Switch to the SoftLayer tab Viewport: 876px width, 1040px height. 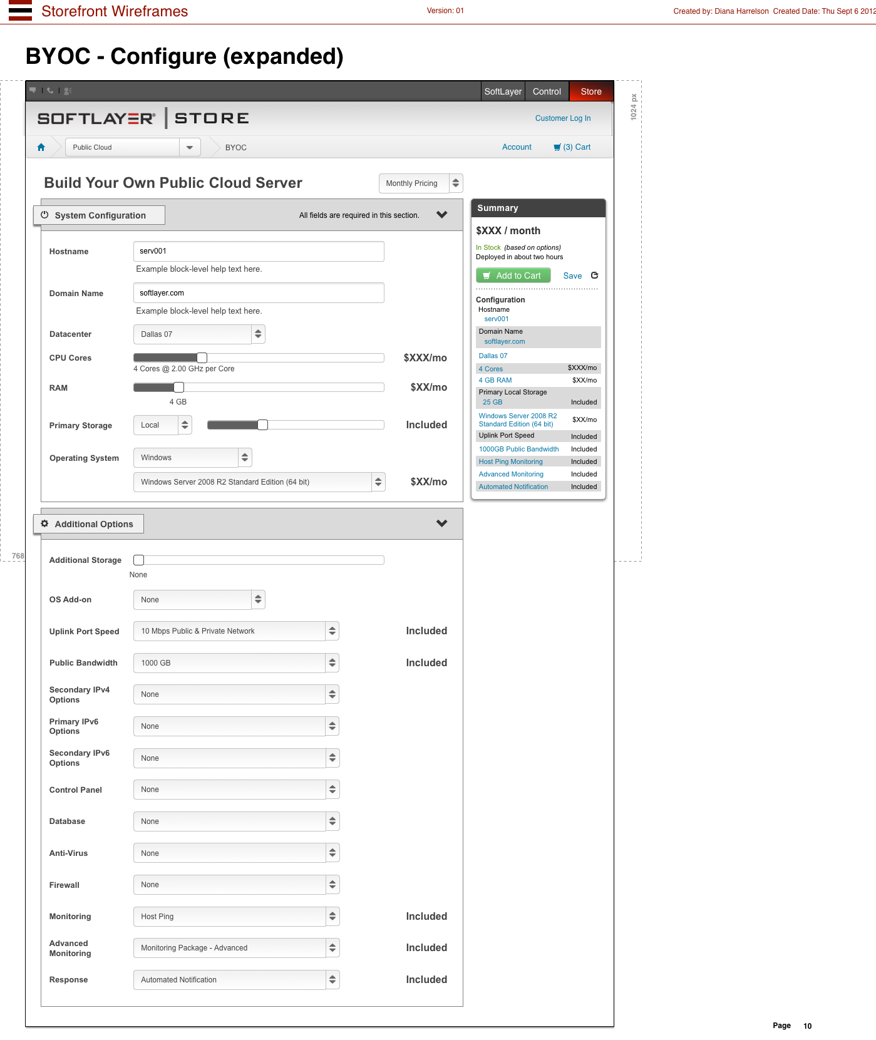(503, 91)
